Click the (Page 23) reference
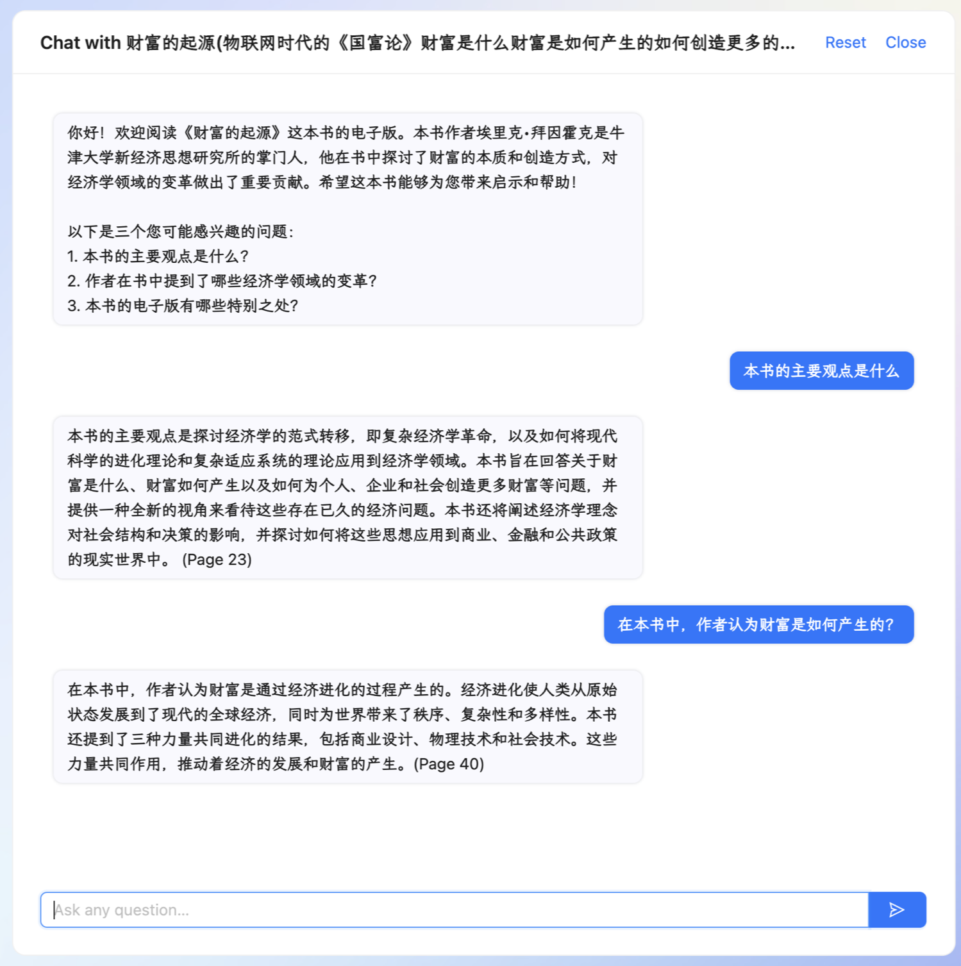 [217, 560]
